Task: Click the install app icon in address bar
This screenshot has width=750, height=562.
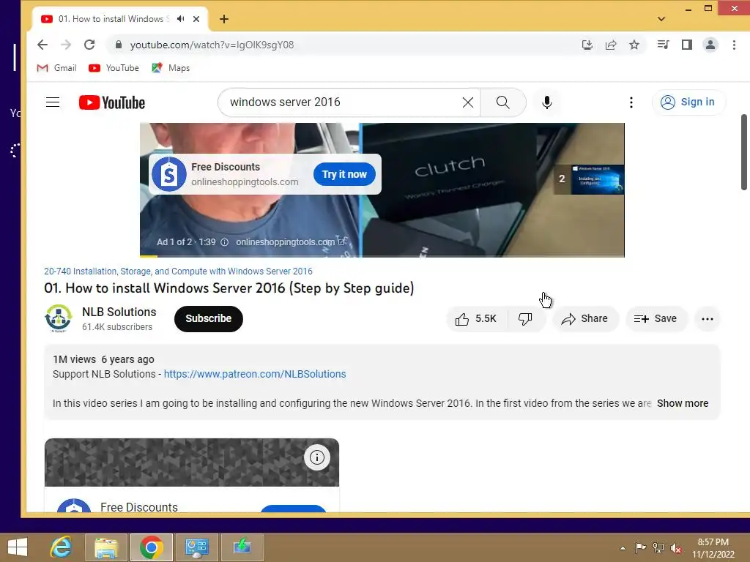Action: click(x=587, y=45)
